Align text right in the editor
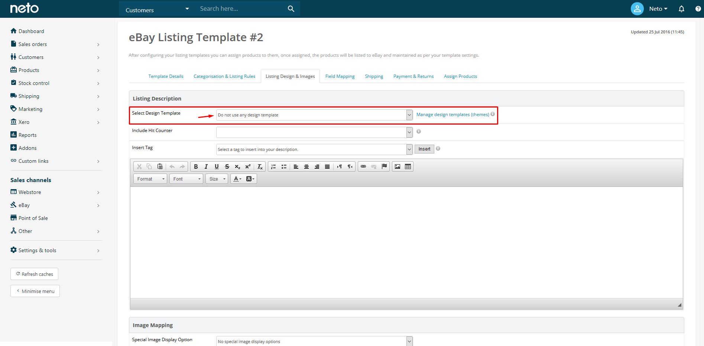 tap(317, 167)
